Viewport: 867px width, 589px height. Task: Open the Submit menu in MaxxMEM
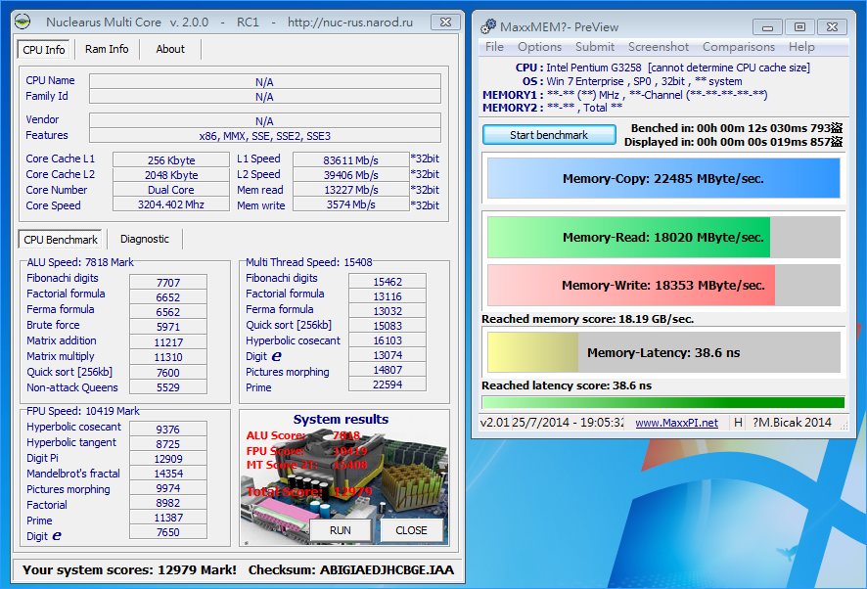click(594, 47)
